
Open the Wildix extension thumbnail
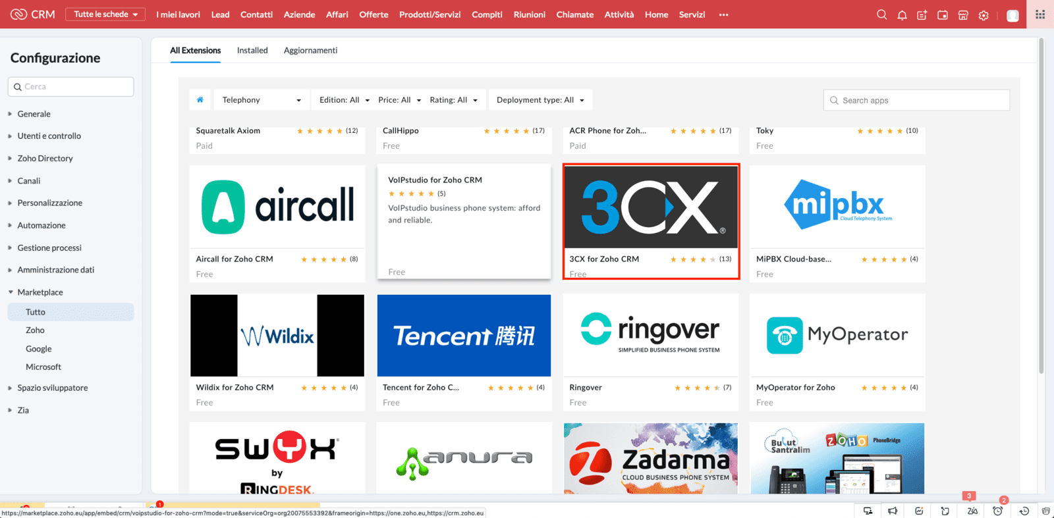[277, 335]
